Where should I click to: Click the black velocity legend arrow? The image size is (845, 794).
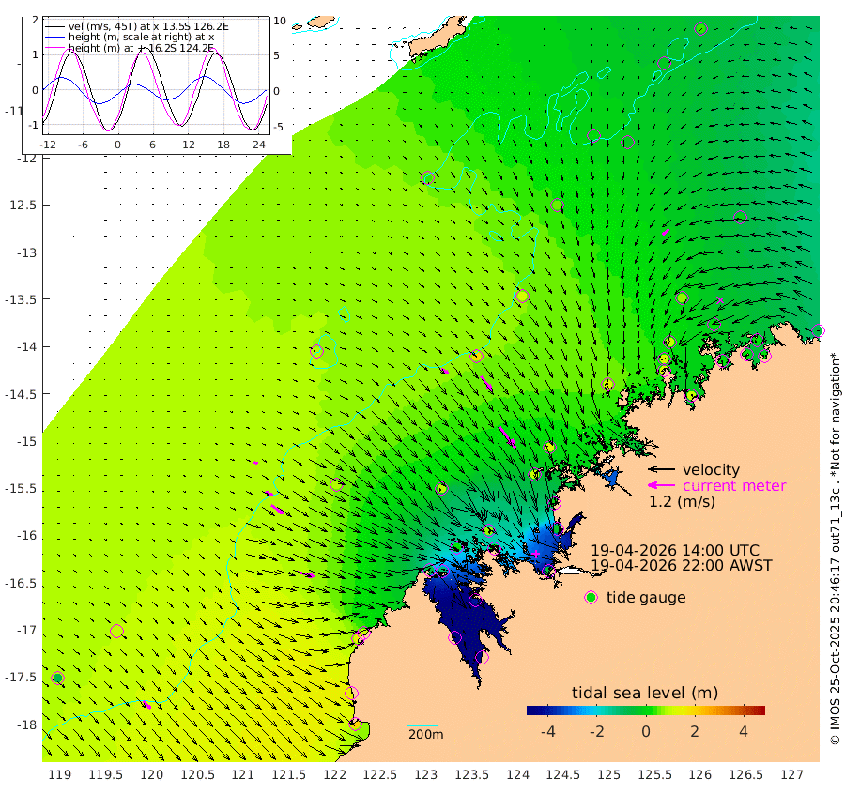point(661,469)
